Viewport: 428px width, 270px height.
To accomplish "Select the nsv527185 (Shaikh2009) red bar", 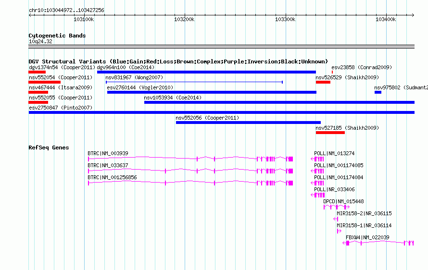I will pos(330,133).
